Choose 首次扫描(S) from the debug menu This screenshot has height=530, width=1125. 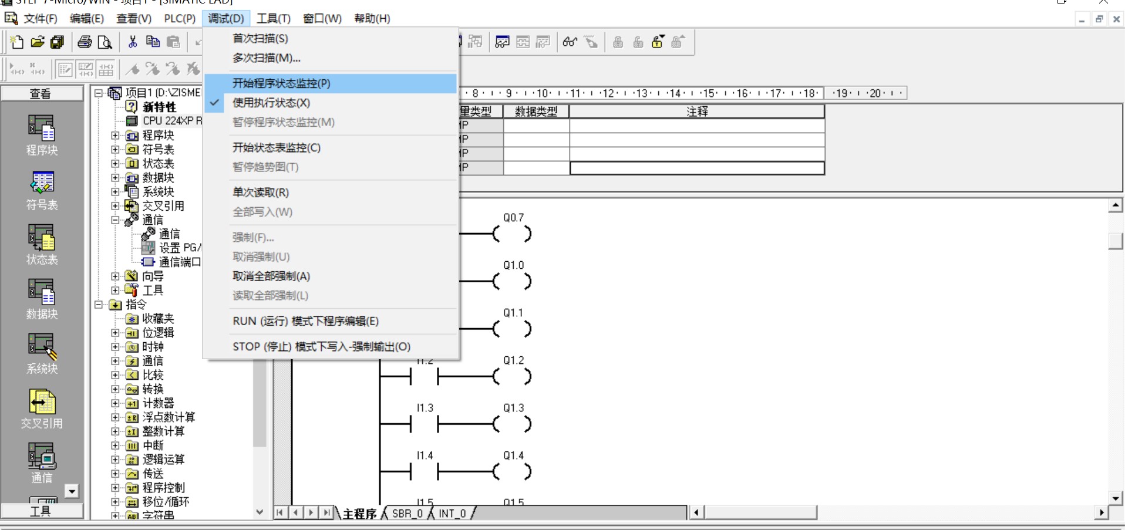point(331,39)
